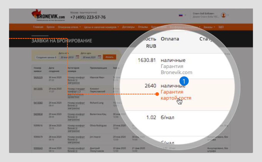
Task: Open the room category link in Иванов Иван row
Action: click(x=76, y=80)
